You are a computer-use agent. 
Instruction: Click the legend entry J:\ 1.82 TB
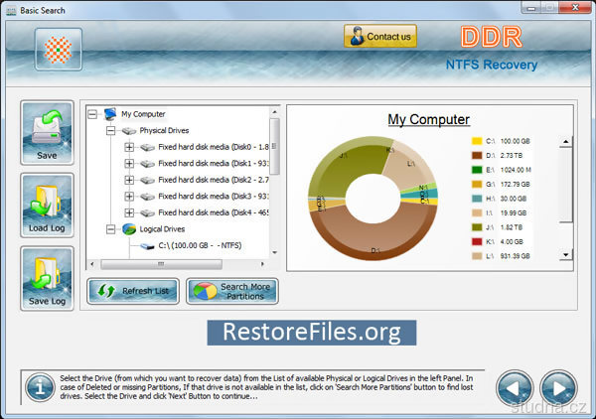(498, 227)
